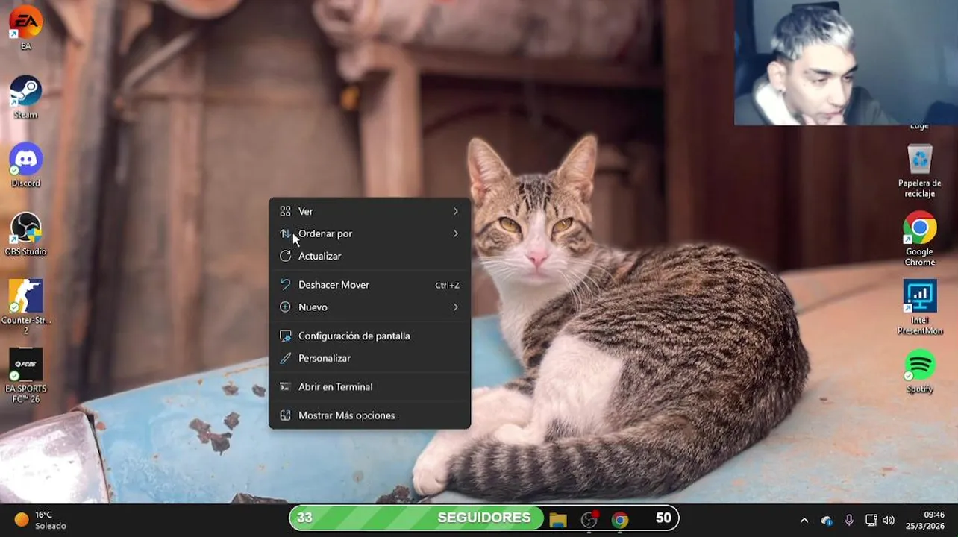The width and height of the screenshot is (958, 537).
Task: Select the EA SPORTS FC 26 icon
Action: coord(25,375)
